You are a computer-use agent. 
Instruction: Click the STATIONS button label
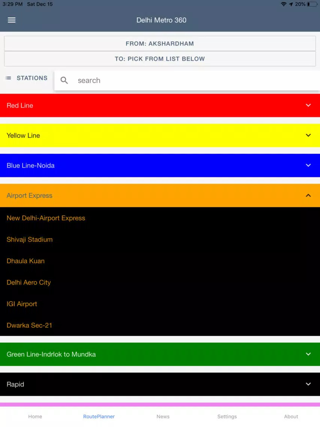tap(32, 78)
